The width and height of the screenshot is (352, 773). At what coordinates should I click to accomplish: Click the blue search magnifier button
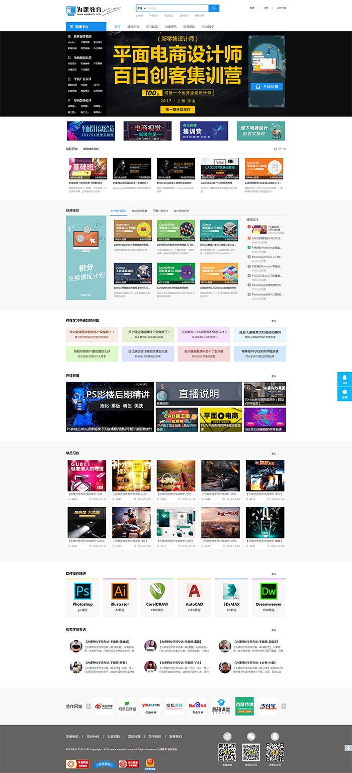click(214, 8)
